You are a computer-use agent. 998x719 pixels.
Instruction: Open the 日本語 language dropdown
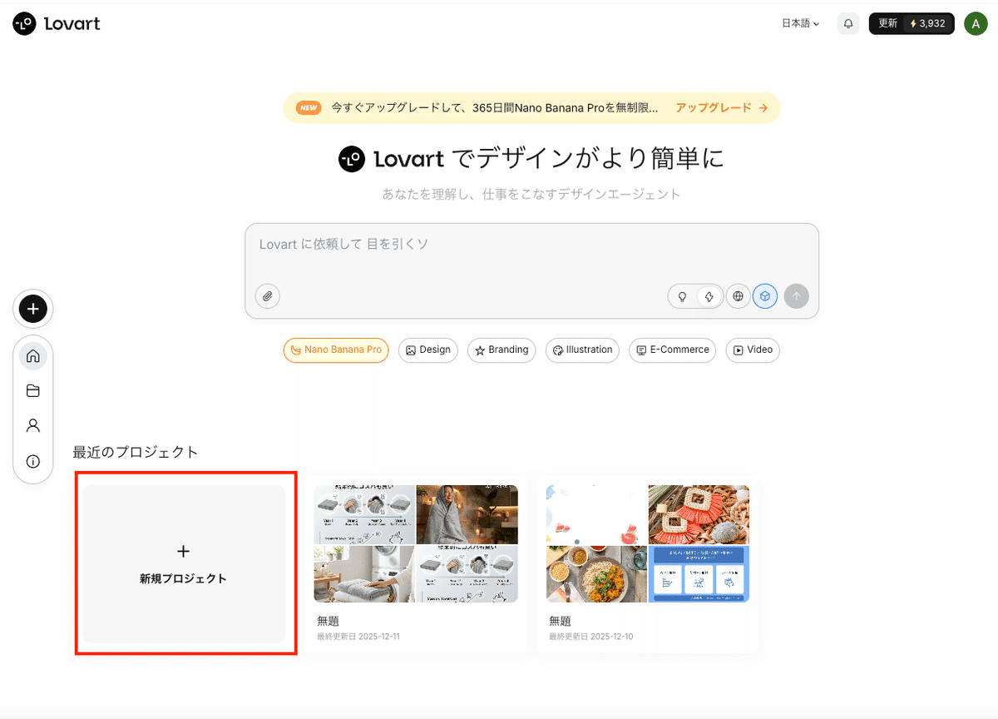(x=800, y=24)
